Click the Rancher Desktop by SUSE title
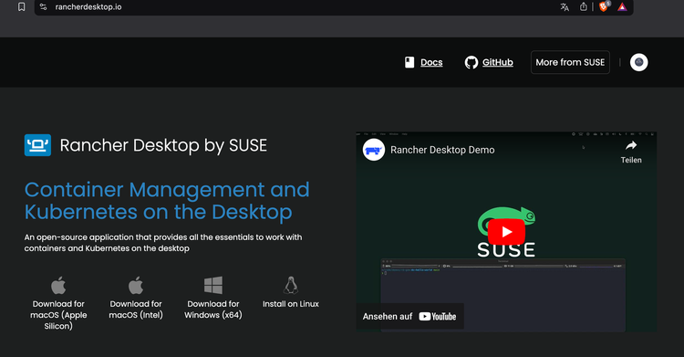This screenshot has width=684, height=357. (x=163, y=145)
